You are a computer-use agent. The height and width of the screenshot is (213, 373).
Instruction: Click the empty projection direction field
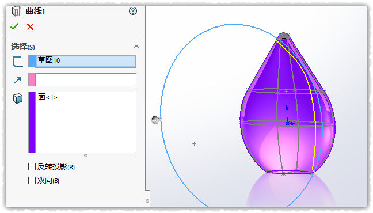coord(86,79)
